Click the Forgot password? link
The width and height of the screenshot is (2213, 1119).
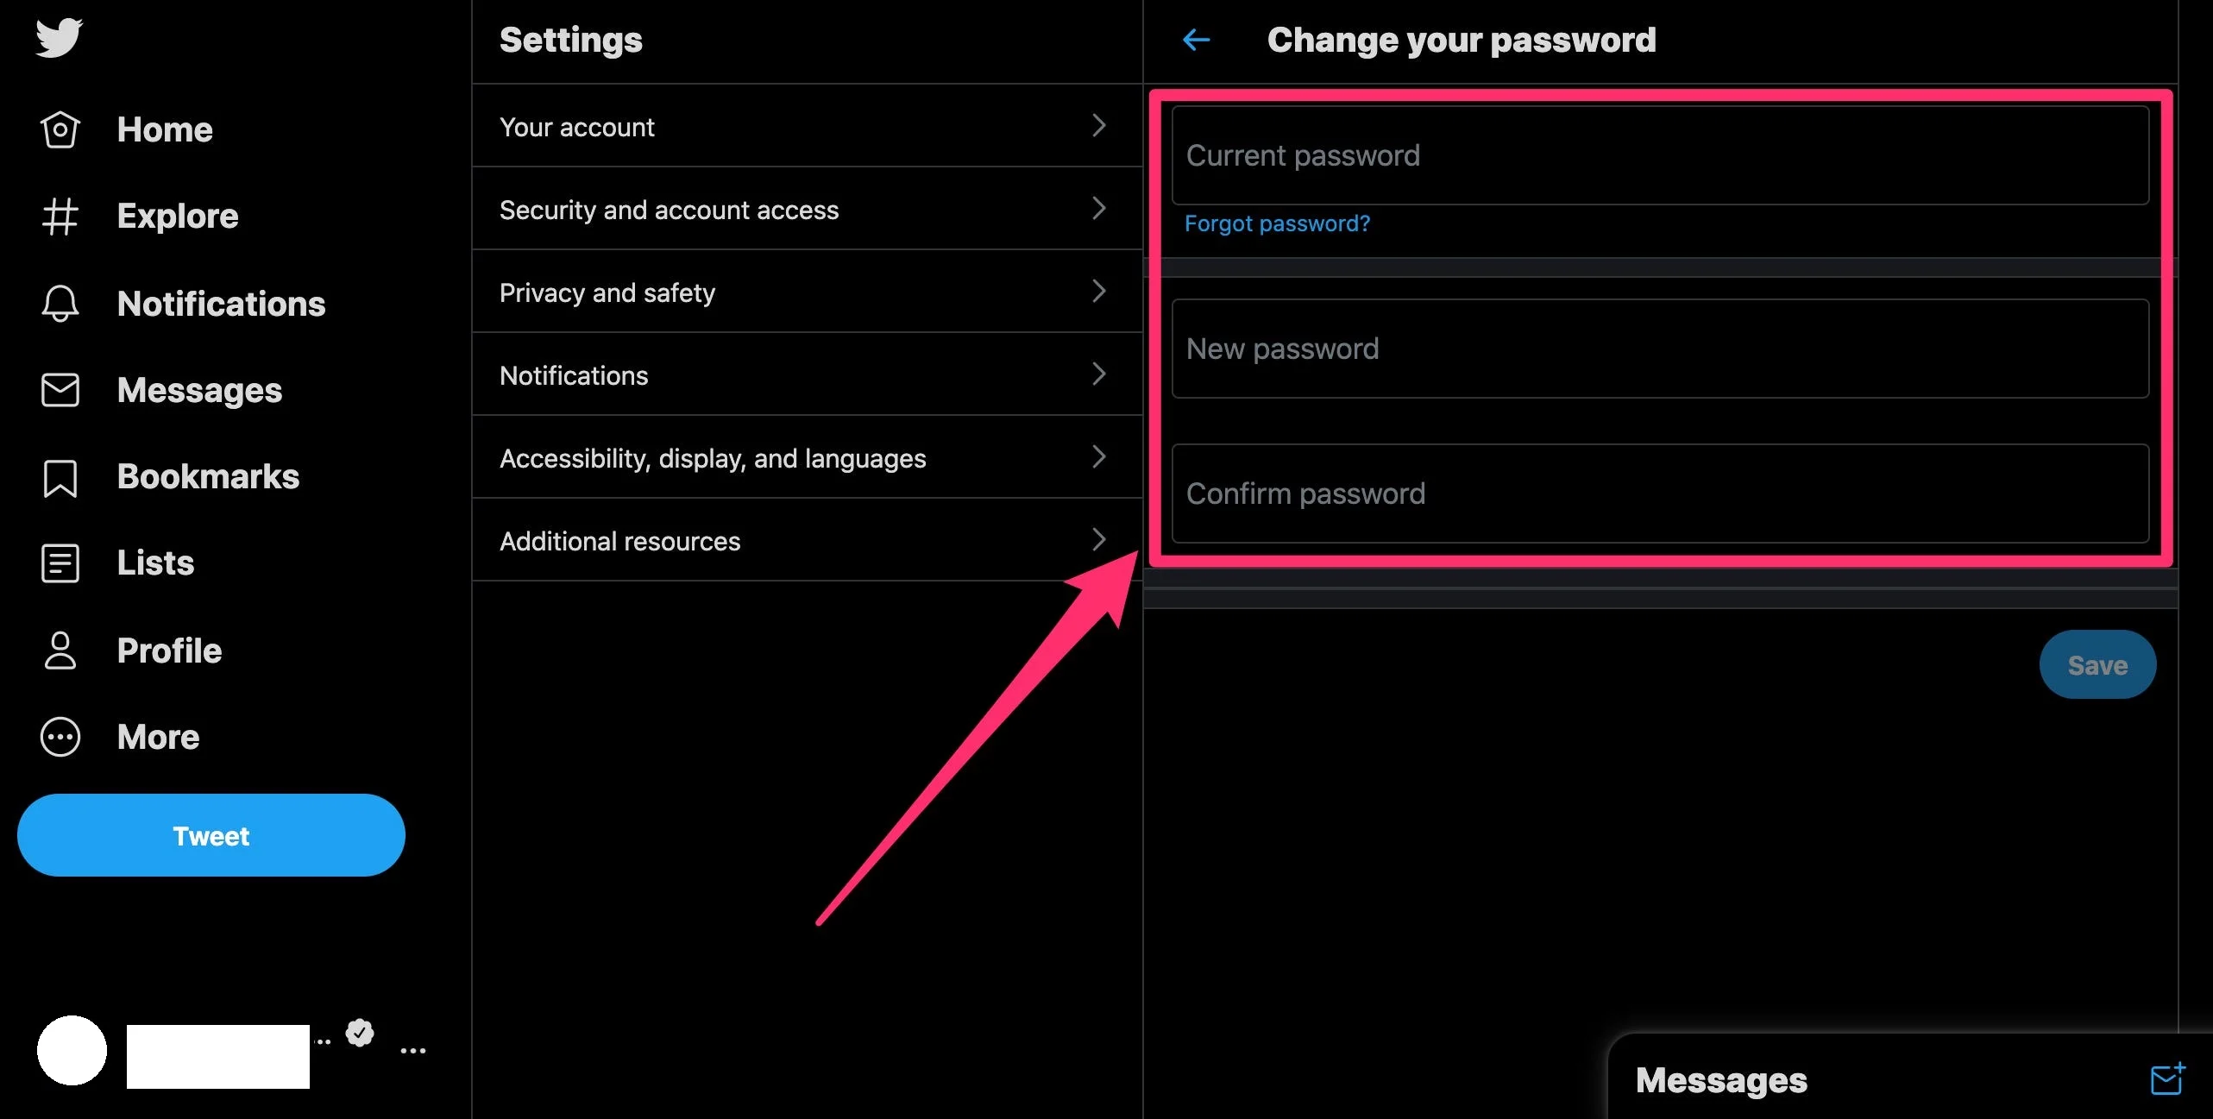click(1277, 223)
